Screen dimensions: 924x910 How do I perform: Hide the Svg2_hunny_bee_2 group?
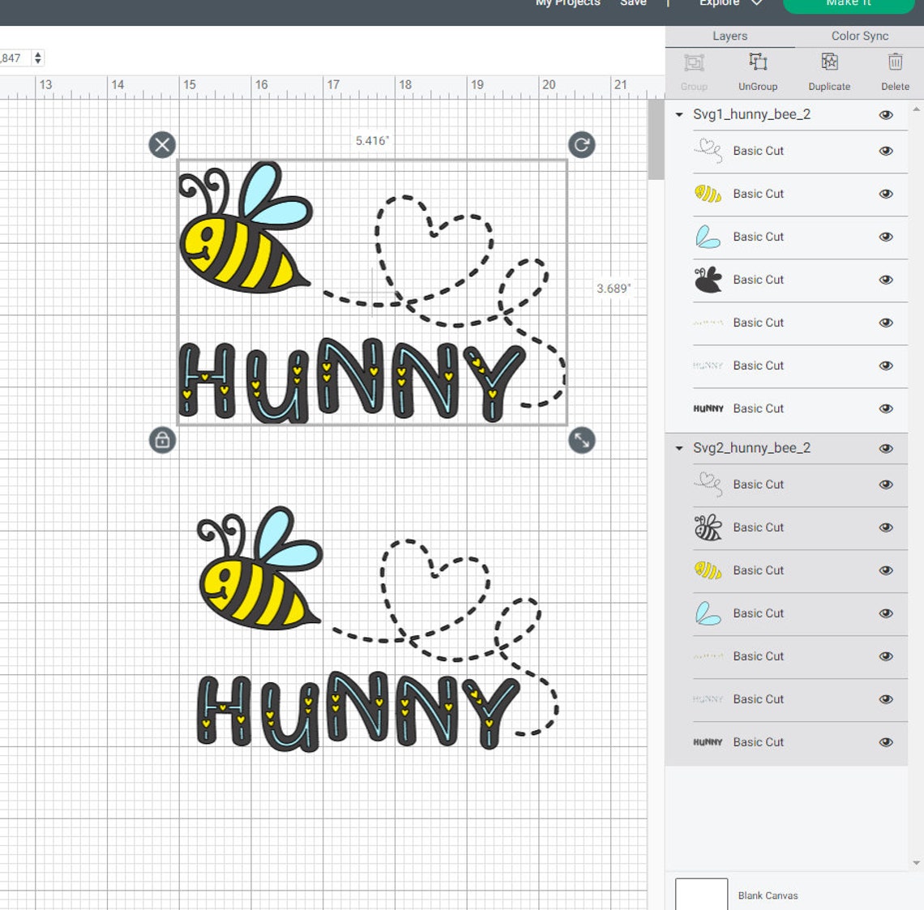pos(886,447)
